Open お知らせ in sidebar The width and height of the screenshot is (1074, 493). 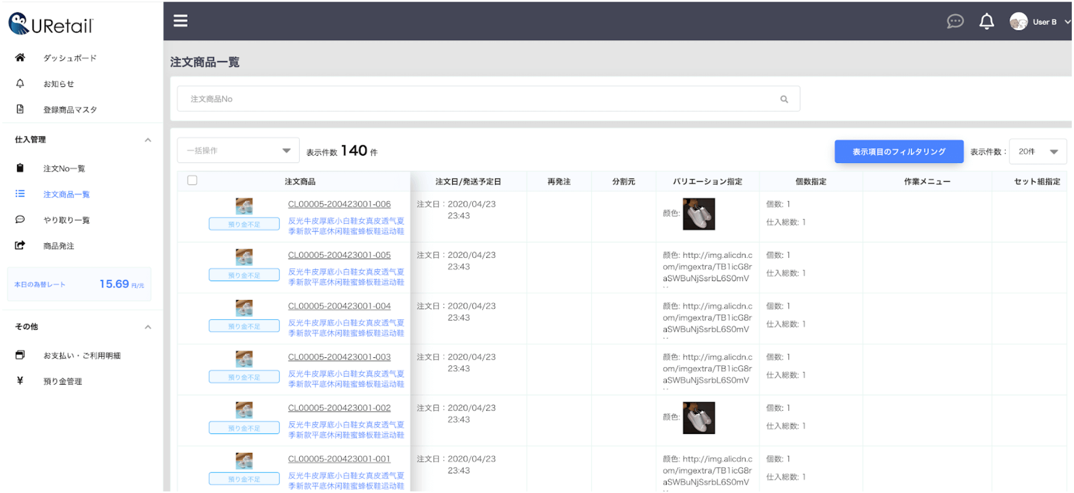coord(59,84)
